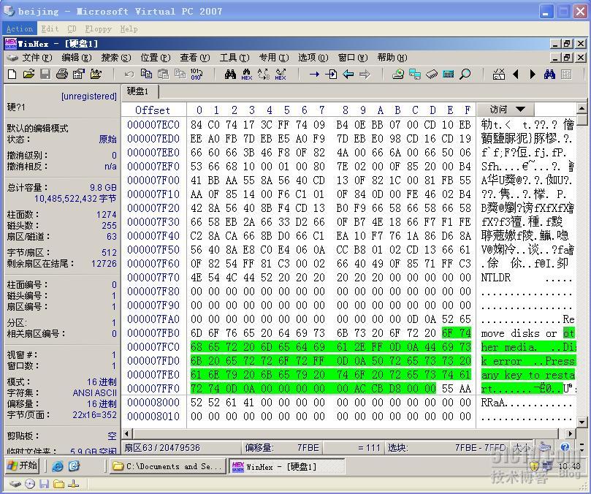Image resolution: width=591 pixels, height=494 pixels.
Task: Click the Find text binoculars icon
Action: 230,75
